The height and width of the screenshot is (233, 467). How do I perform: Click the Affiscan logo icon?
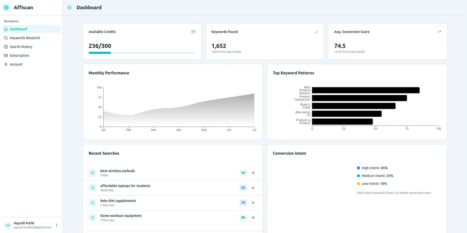[x=5, y=7]
